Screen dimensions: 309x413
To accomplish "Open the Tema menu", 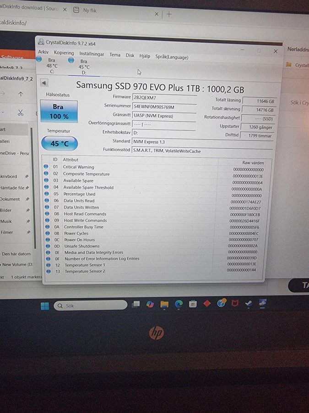I will (x=115, y=55).
